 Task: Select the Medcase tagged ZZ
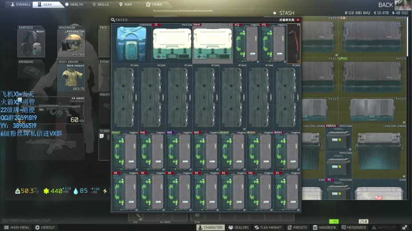click(x=172, y=43)
